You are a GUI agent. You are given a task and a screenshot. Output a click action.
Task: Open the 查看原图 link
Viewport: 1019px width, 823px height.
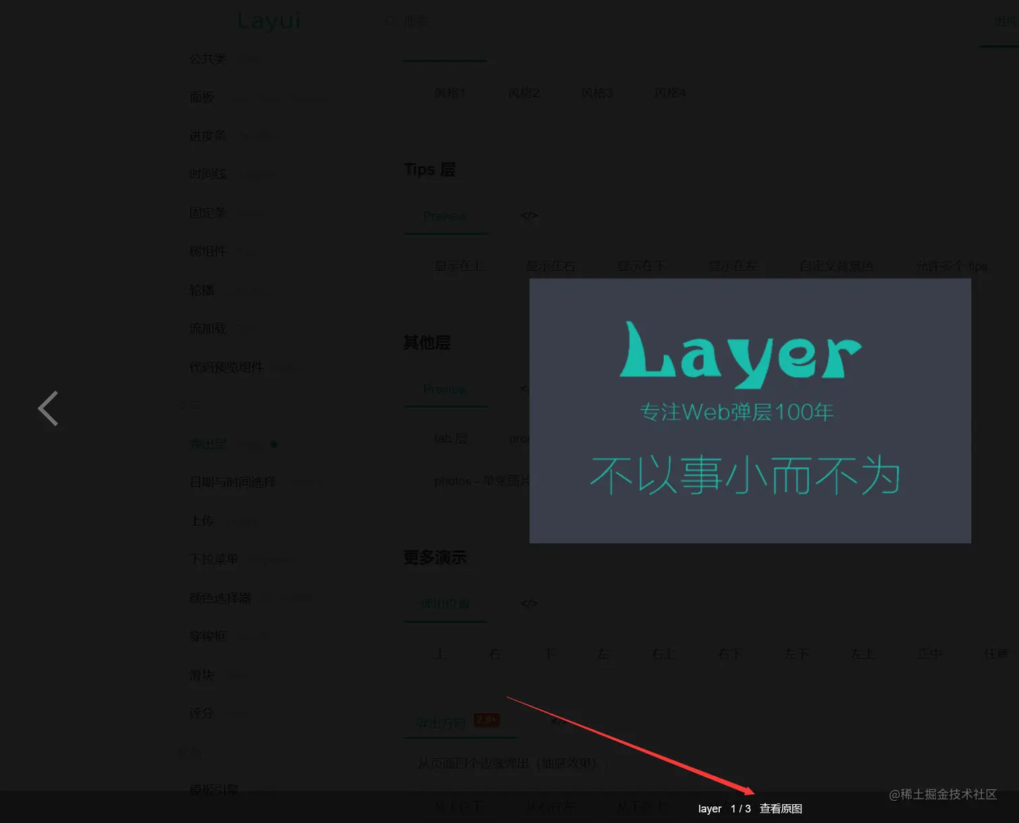(x=780, y=809)
